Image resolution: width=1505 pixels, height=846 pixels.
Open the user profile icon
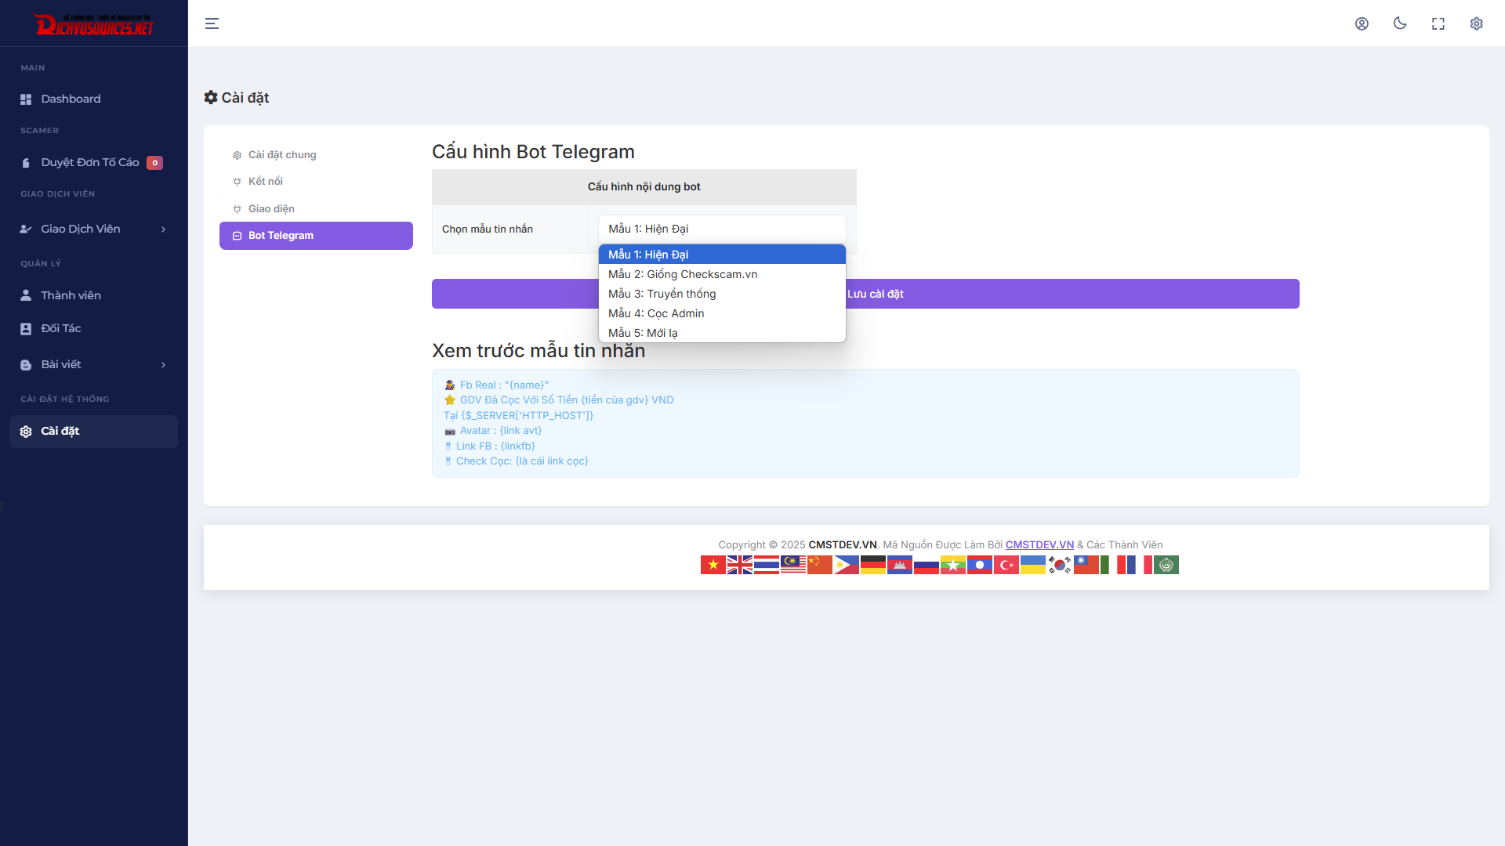(x=1362, y=23)
